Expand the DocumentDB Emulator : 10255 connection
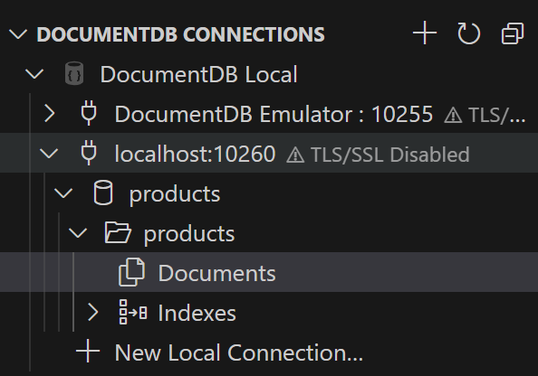This screenshot has width=538, height=376. pos(50,113)
